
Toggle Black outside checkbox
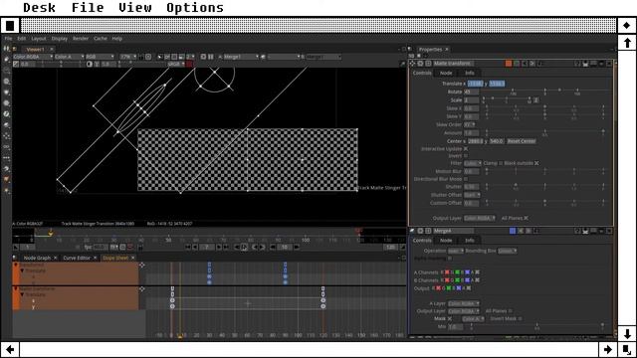[536, 163]
